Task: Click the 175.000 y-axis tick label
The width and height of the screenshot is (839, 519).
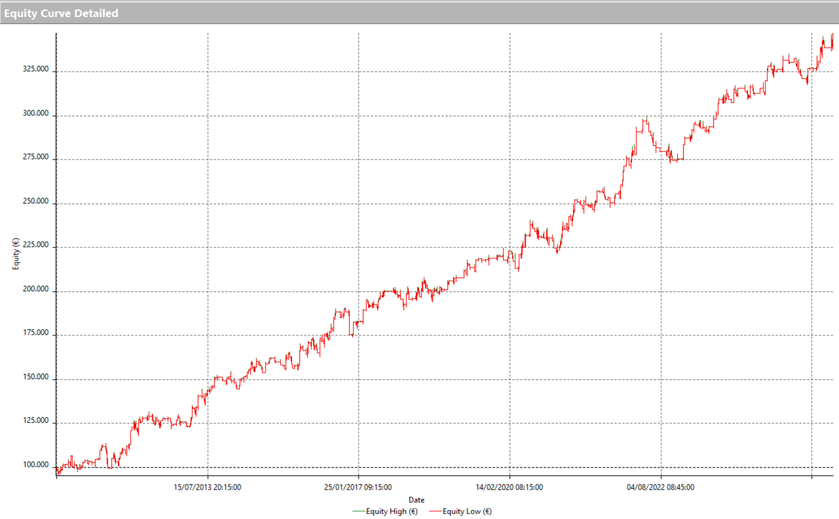Action: (36, 333)
